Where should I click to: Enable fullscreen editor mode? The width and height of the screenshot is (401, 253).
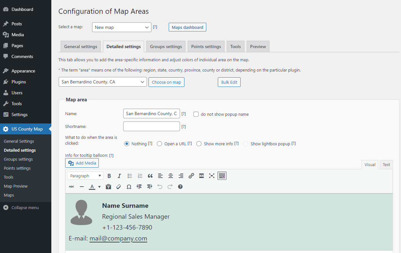click(x=212, y=176)
